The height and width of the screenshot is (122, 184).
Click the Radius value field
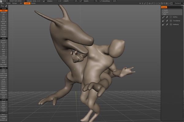coord(60,1)
